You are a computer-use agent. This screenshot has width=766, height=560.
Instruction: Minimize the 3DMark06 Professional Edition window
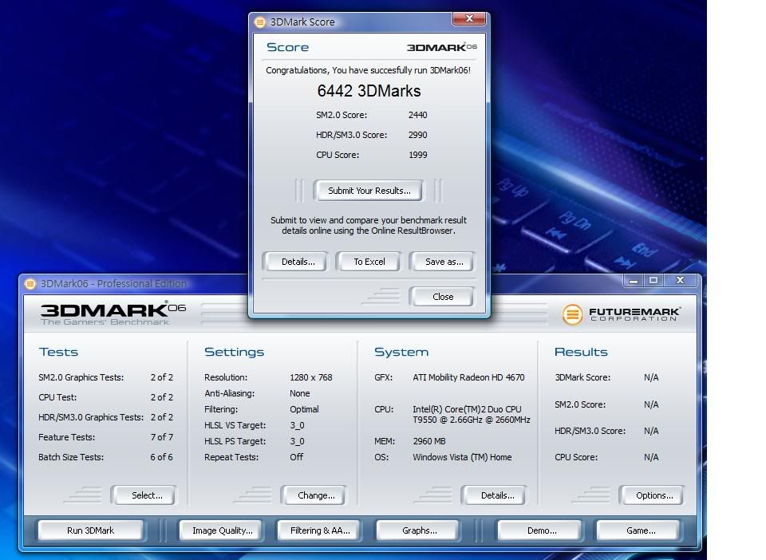(x=634, y=281)
